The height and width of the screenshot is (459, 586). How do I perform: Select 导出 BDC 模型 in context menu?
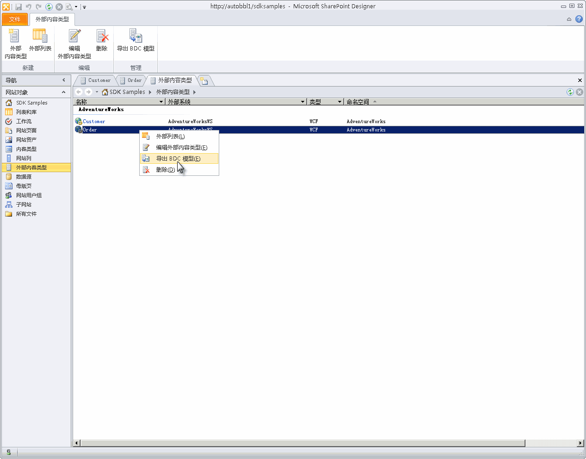tap(178, 159)
